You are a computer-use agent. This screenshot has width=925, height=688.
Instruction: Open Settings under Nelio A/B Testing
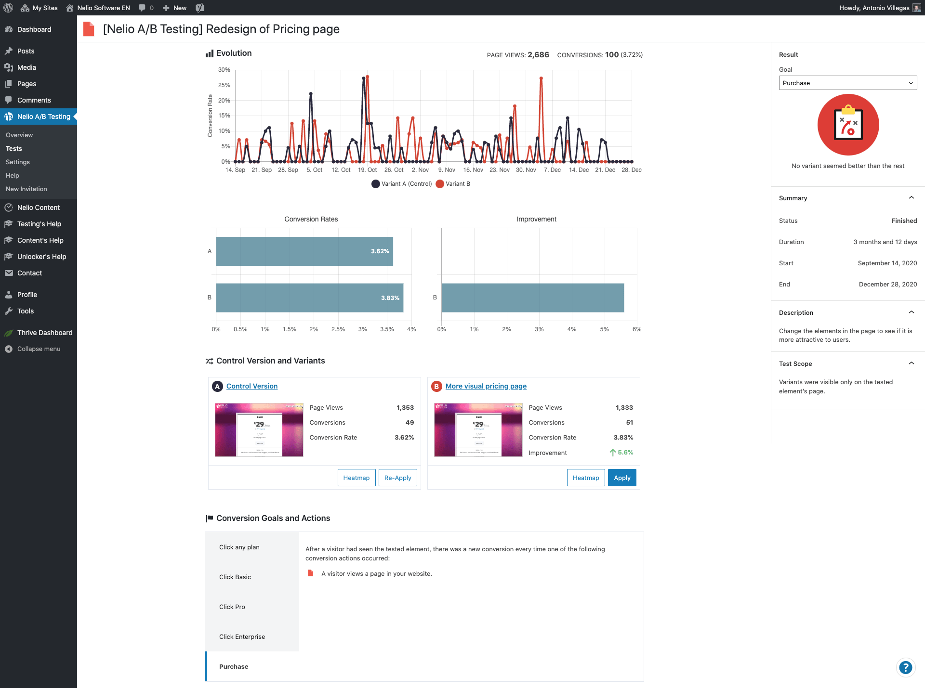18,162
